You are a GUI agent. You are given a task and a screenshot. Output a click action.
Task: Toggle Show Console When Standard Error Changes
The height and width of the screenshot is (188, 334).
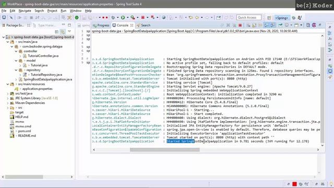(272, 25)
